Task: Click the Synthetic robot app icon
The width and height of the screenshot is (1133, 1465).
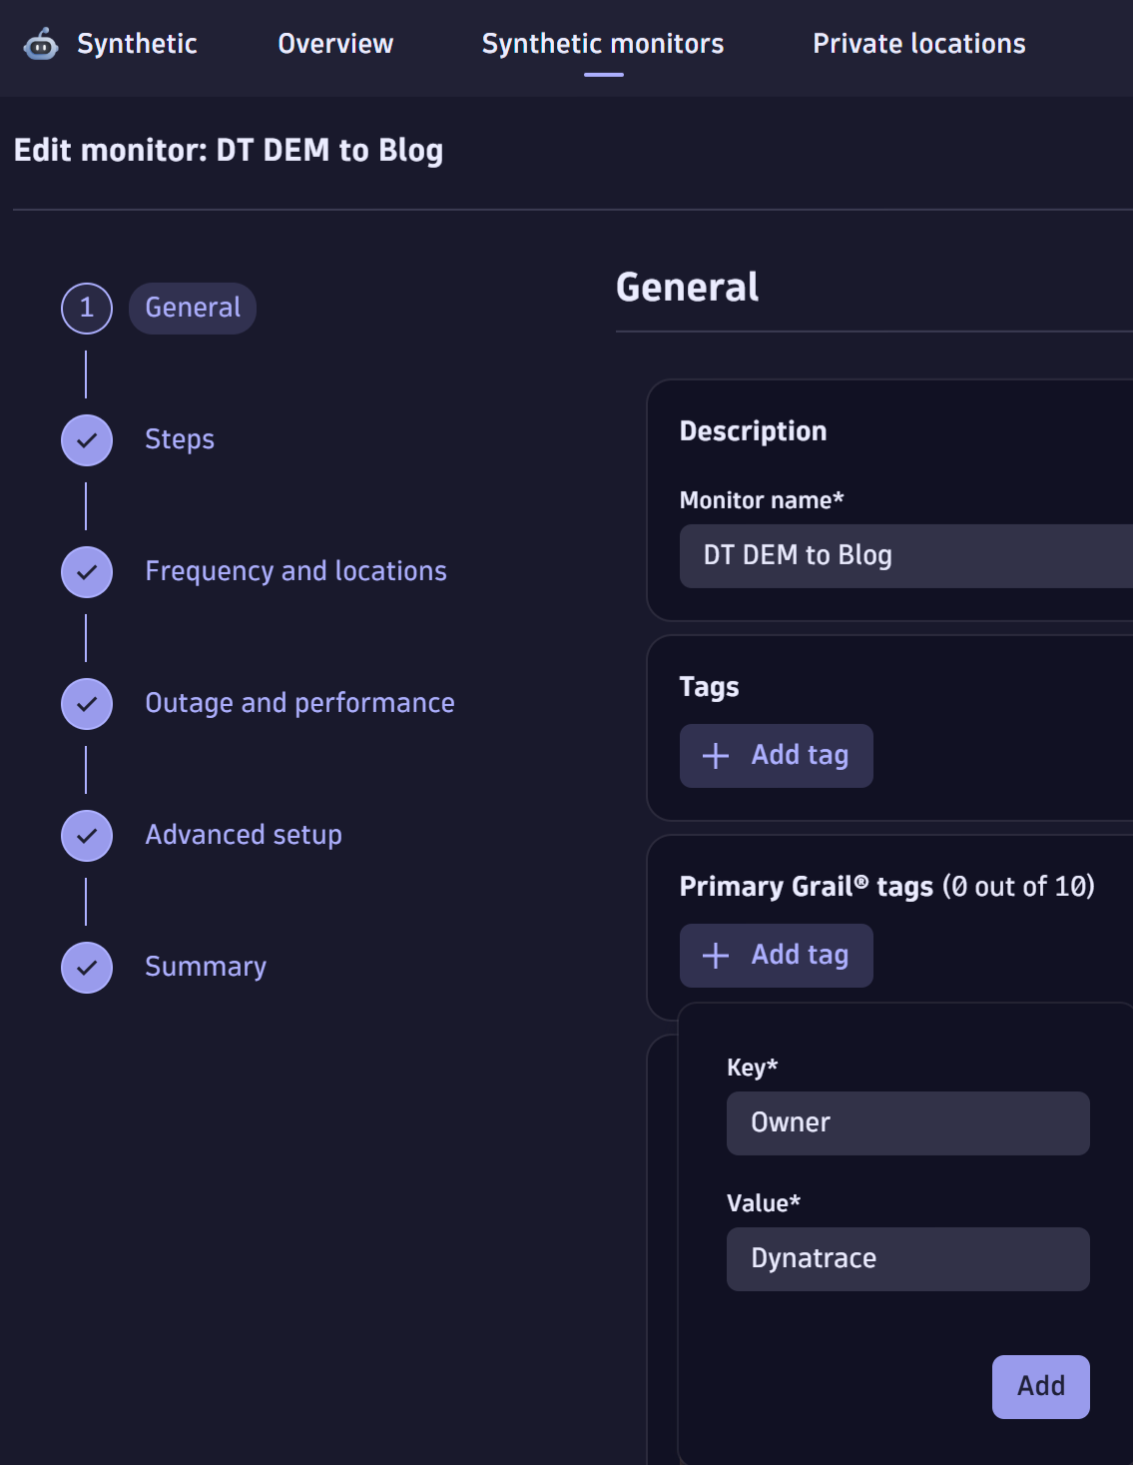Action: [x=41, y=44]
